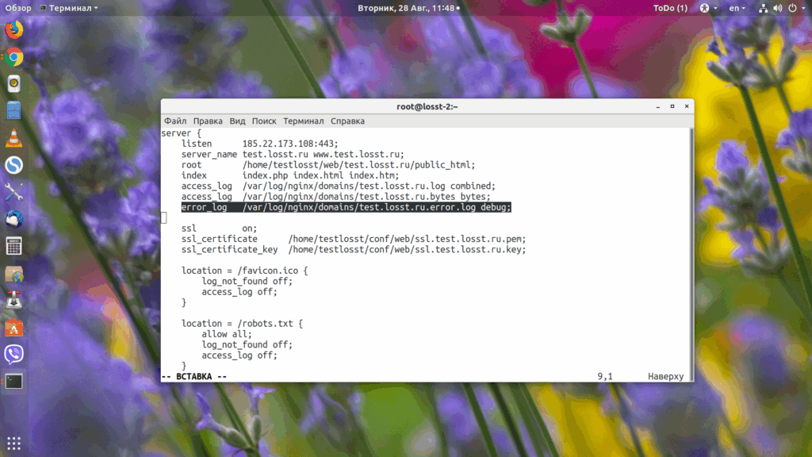Image resolution: width=812 pixels, height=457 pixels.
Task: Launch Viber from the dock
Action: click(14, 355)
